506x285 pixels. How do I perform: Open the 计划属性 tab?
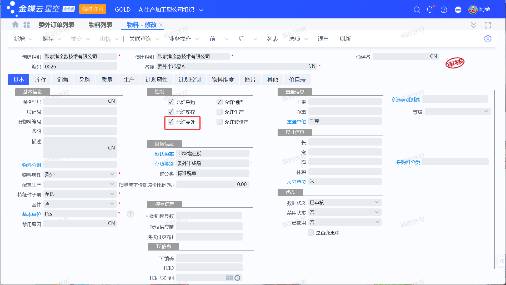(156, 79)
